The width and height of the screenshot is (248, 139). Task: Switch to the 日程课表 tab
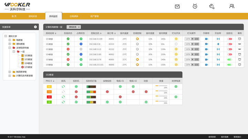pyautogui.click(x=74, y=16)
